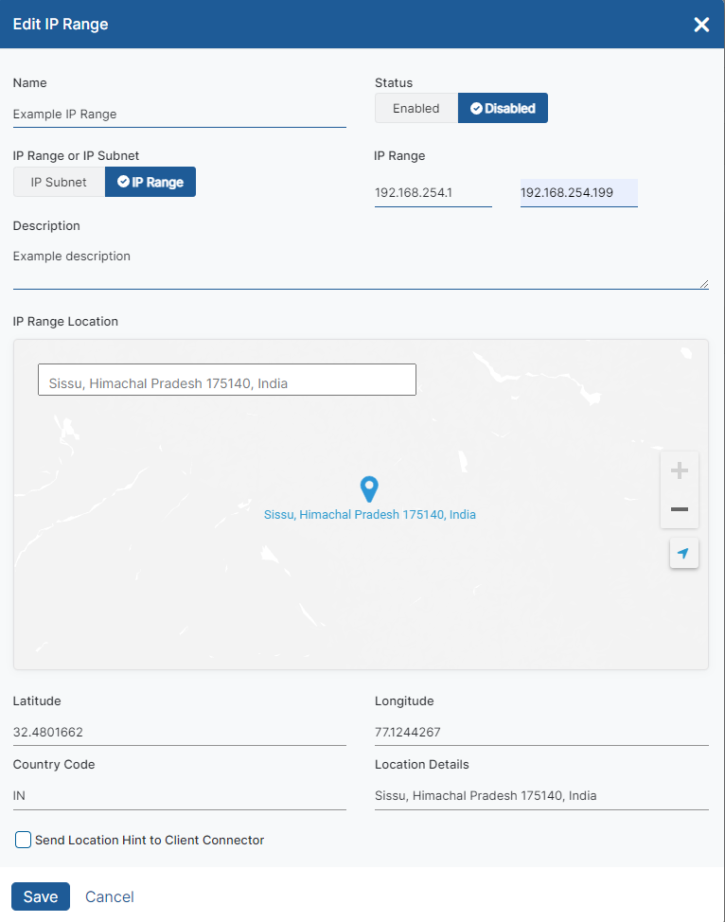This screenshot has height=922, width=725.
Task: Click the Longitude field
Action: pyautogui.click(x=540, y=732)
